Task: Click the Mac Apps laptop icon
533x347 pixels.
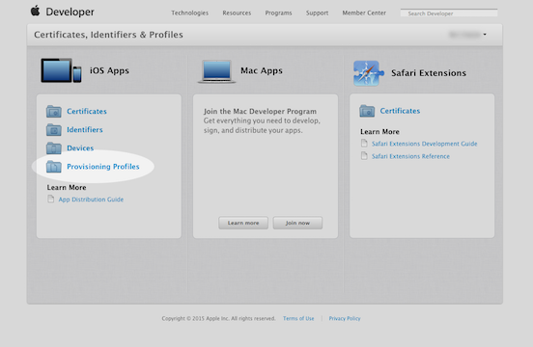Action: pyautogui.click(x=216, y=71)
